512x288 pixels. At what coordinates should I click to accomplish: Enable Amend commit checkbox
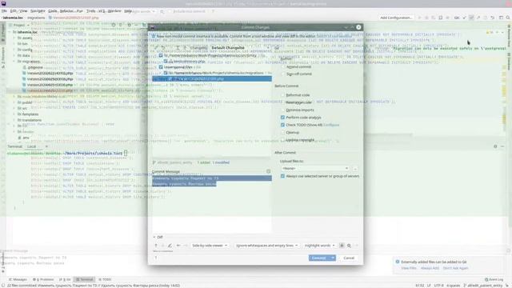coord(282,66)
